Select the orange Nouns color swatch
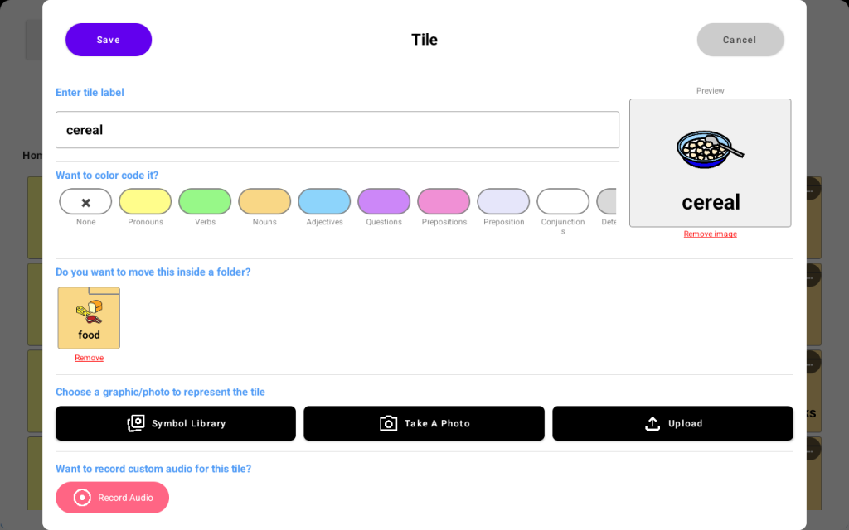Viewport: 849px width, 530px height. tap(264, 201)
